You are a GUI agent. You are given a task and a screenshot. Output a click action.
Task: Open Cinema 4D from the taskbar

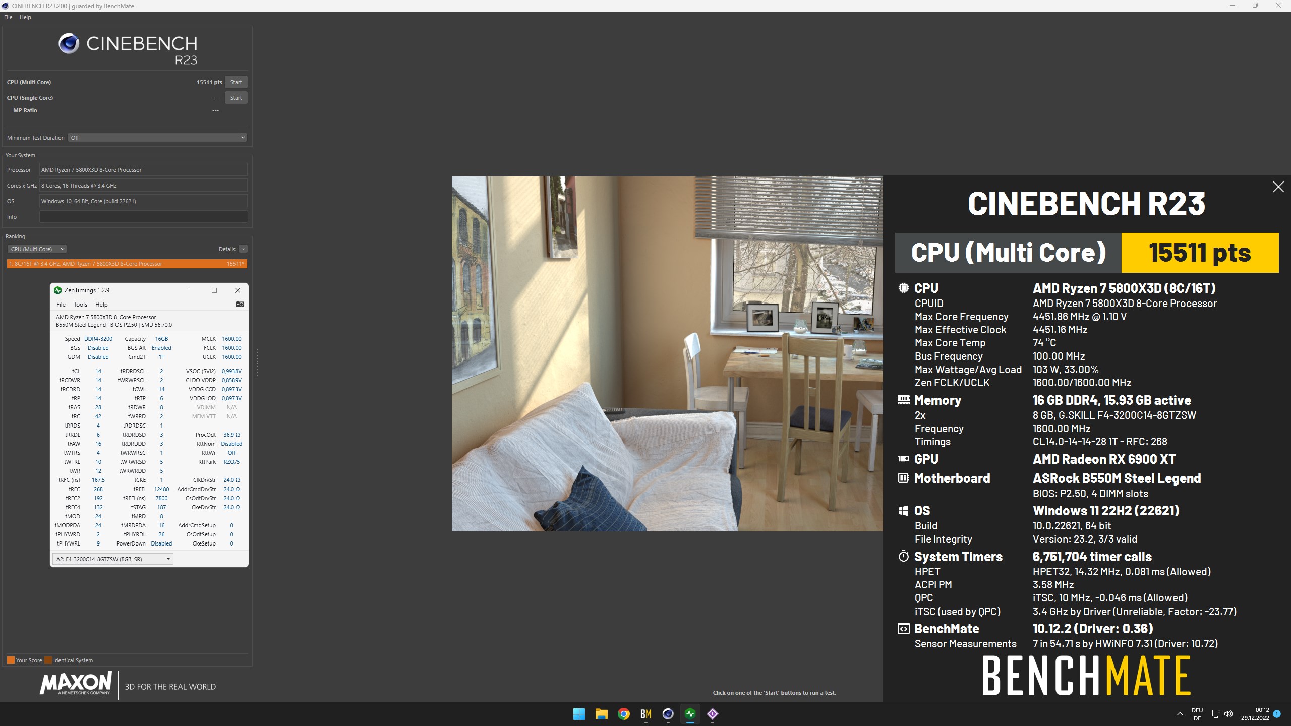(668, 714)
